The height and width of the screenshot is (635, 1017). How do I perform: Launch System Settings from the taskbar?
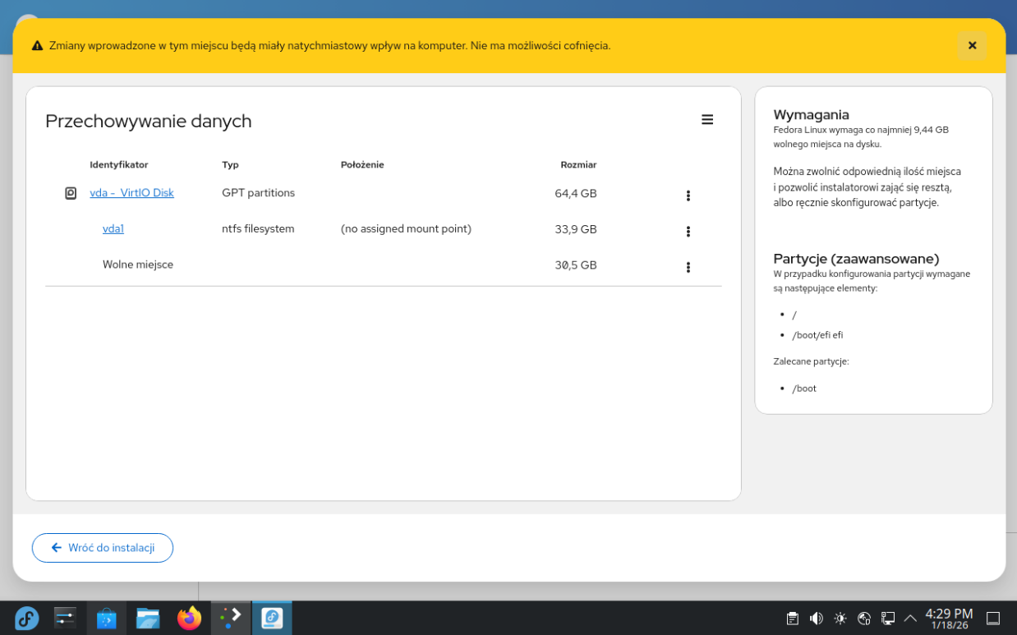(x=65, y=618)
